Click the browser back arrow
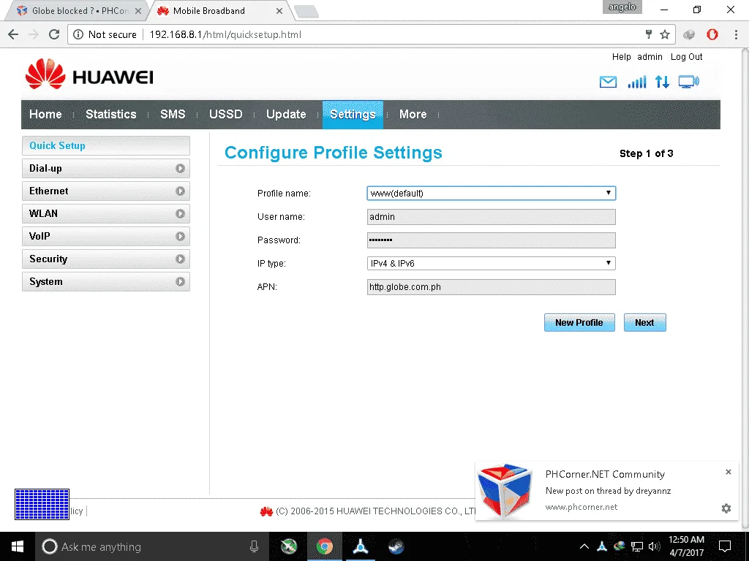The height and width of the screenshot is (561, 749). point(13,34)
